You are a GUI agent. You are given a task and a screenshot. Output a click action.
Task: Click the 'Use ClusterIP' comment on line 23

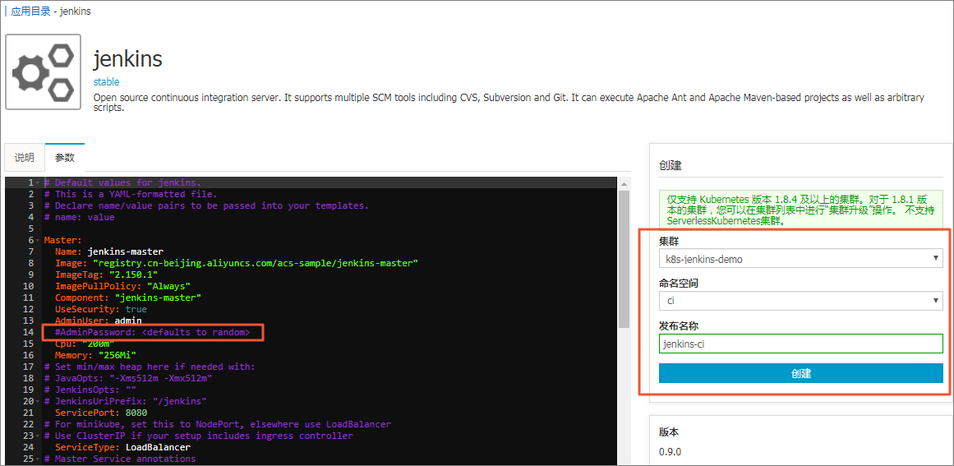pos(198,436)
